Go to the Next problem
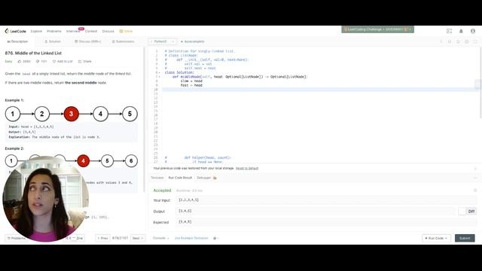Screen dimensions: 482x271 pyautogui.click(x=138, y=238)
